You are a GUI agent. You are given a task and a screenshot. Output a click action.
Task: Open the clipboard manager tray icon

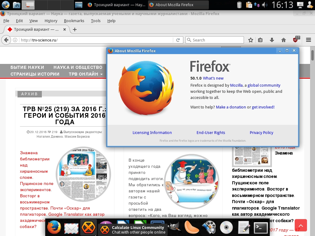pos(249,5)
